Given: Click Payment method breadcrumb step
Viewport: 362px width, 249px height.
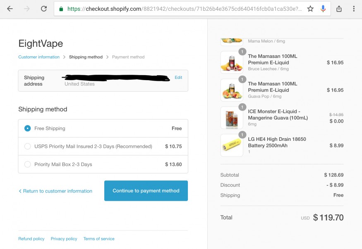Looking at the screenshot, I should tap(128, 57).
